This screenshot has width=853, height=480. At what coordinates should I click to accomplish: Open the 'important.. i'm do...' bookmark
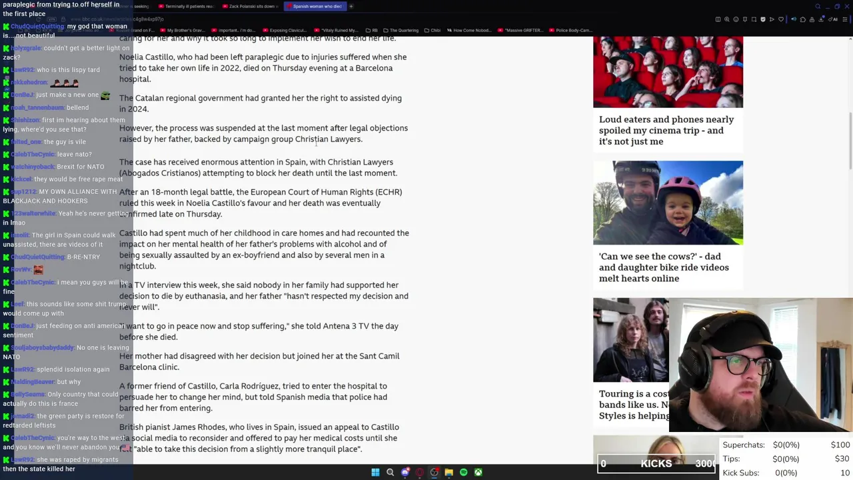coord(233,30)
